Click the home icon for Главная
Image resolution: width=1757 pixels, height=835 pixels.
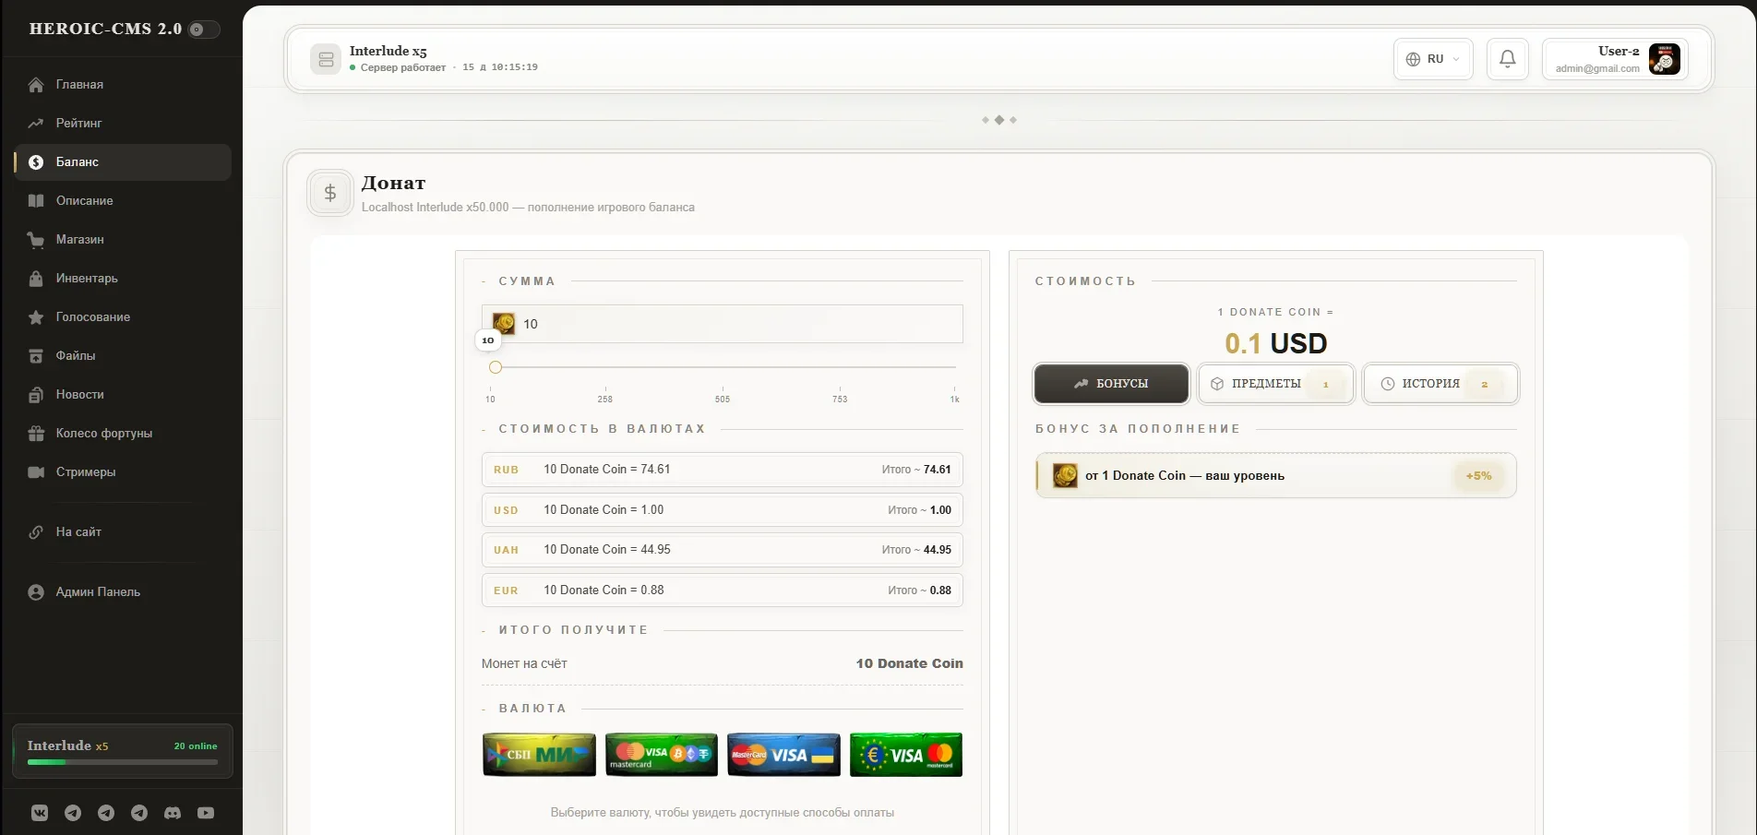click(x=36, y=85)
